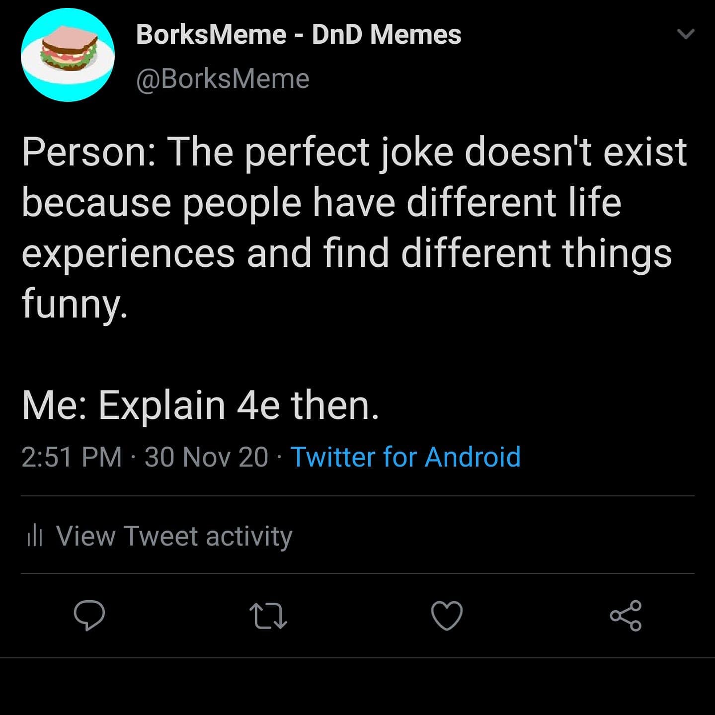This screenshot has height=715, width=715.
Task: Open the @BorksMeme handle
Action: click(x=222, y=78)
